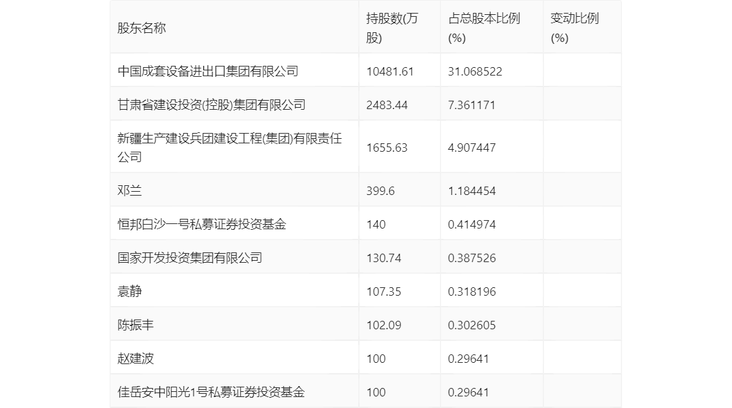Select 新疆生产建设兵团建设工程(集团)有限责任公司 name
Screen dimensions: 732x408
tap(230, 148)
